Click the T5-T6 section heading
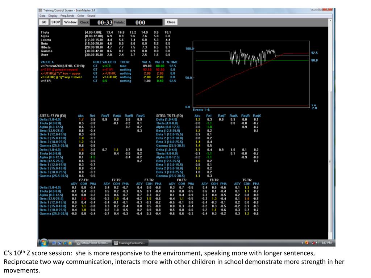Screen dimensions: 371x278 pyautogui.click(x=247, y=180)
